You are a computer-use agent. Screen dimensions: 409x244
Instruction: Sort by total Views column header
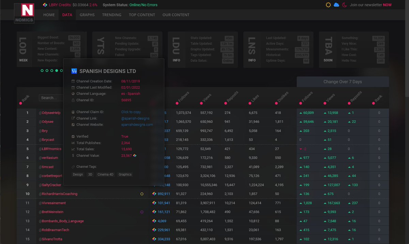206,98
